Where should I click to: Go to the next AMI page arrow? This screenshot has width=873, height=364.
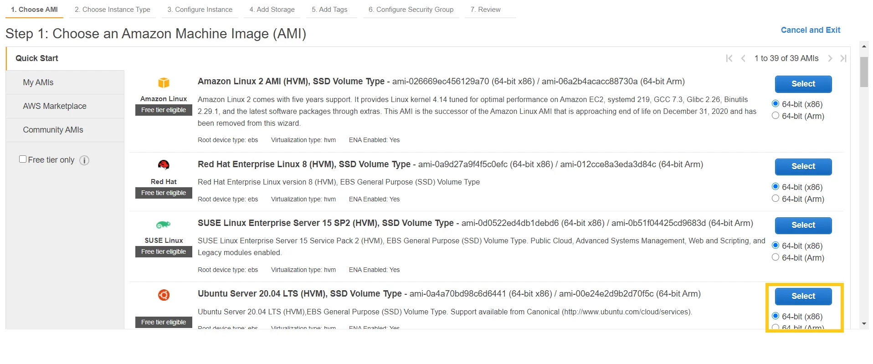[830, 58]
